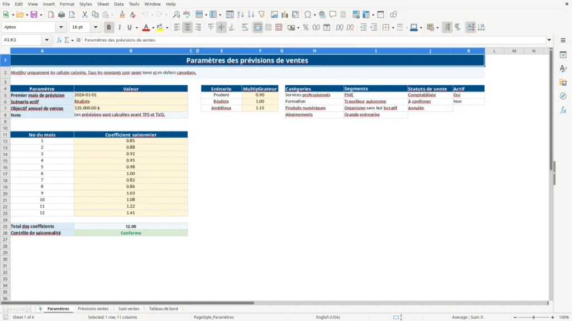Run the Spelling check abc icon
The image size is (572, 321).
[x=187, y=14]
